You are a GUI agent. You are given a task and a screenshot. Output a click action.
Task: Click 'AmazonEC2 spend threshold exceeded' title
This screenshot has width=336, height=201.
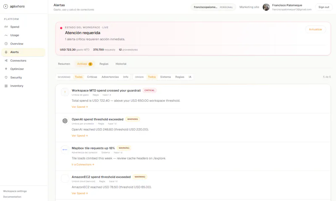101,177
